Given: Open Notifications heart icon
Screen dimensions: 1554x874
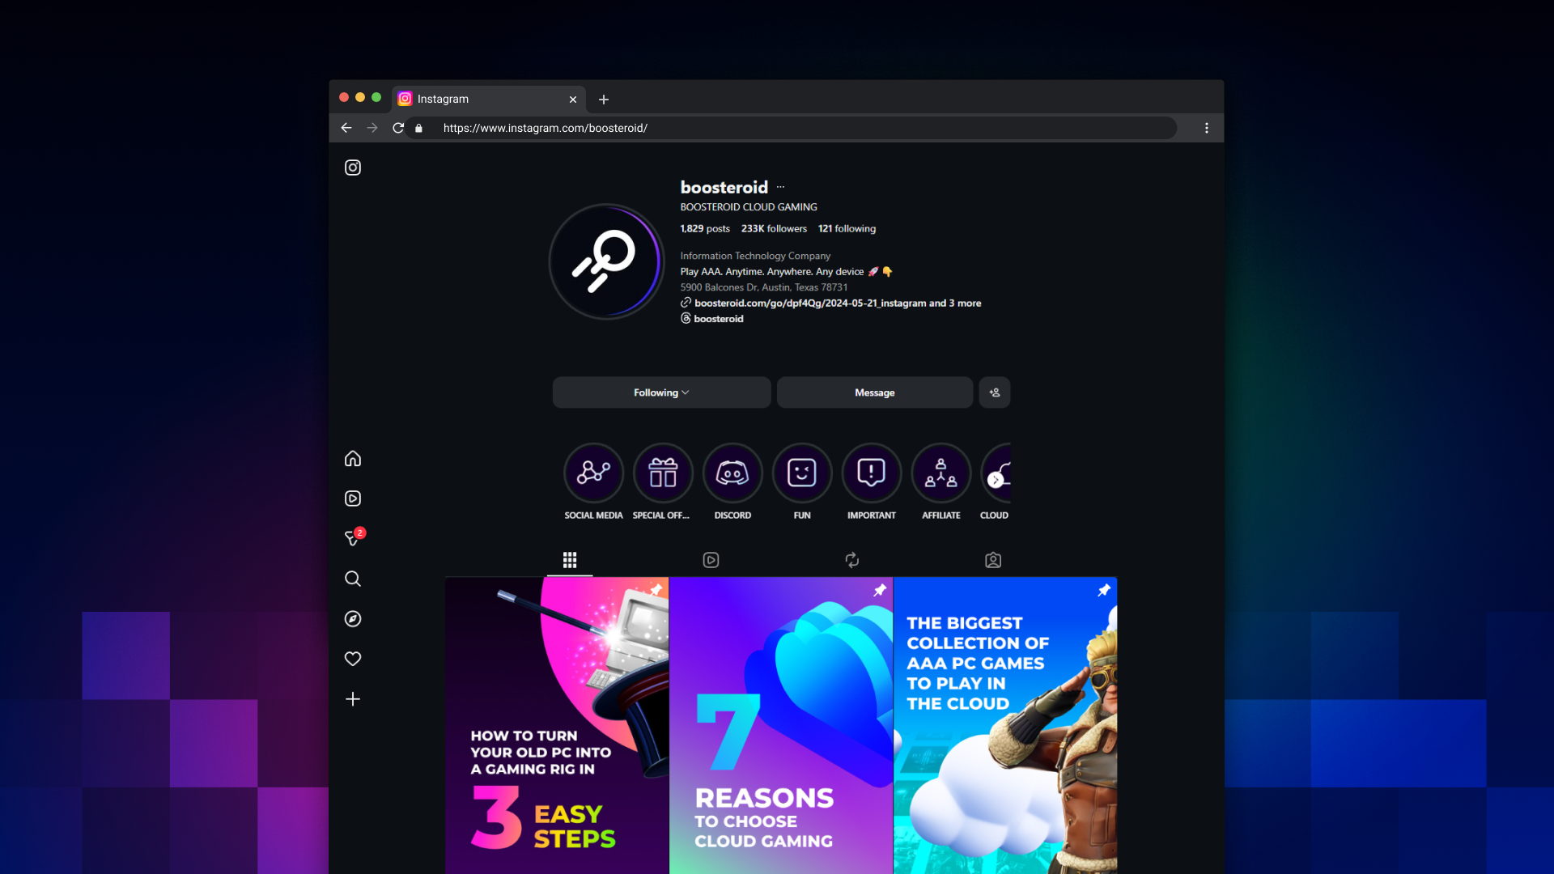Looking at the screenshot, I should [353, 659].
